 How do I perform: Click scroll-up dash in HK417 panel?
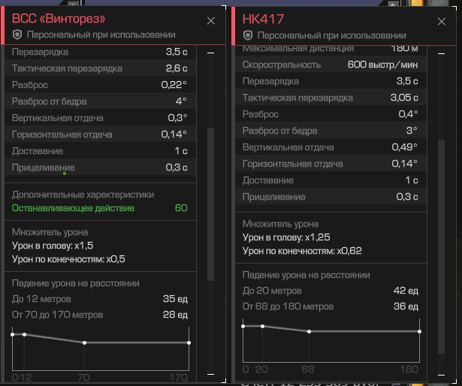tap(441, 53)
